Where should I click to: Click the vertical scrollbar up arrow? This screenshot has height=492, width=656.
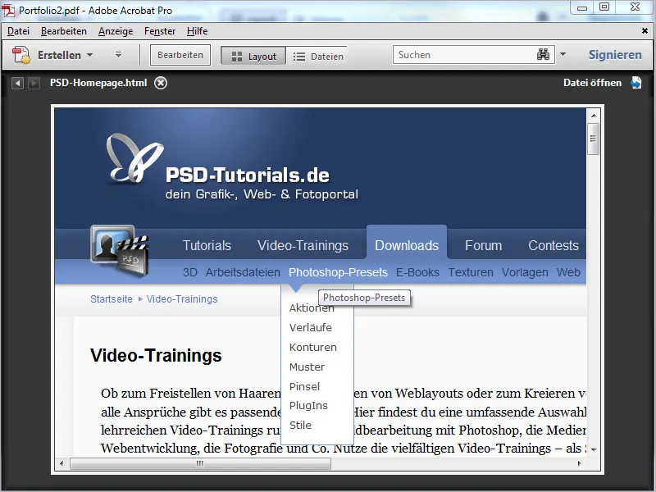593,116
